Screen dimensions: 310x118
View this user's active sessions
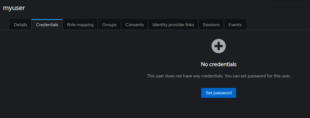click(x=211, y=25)
